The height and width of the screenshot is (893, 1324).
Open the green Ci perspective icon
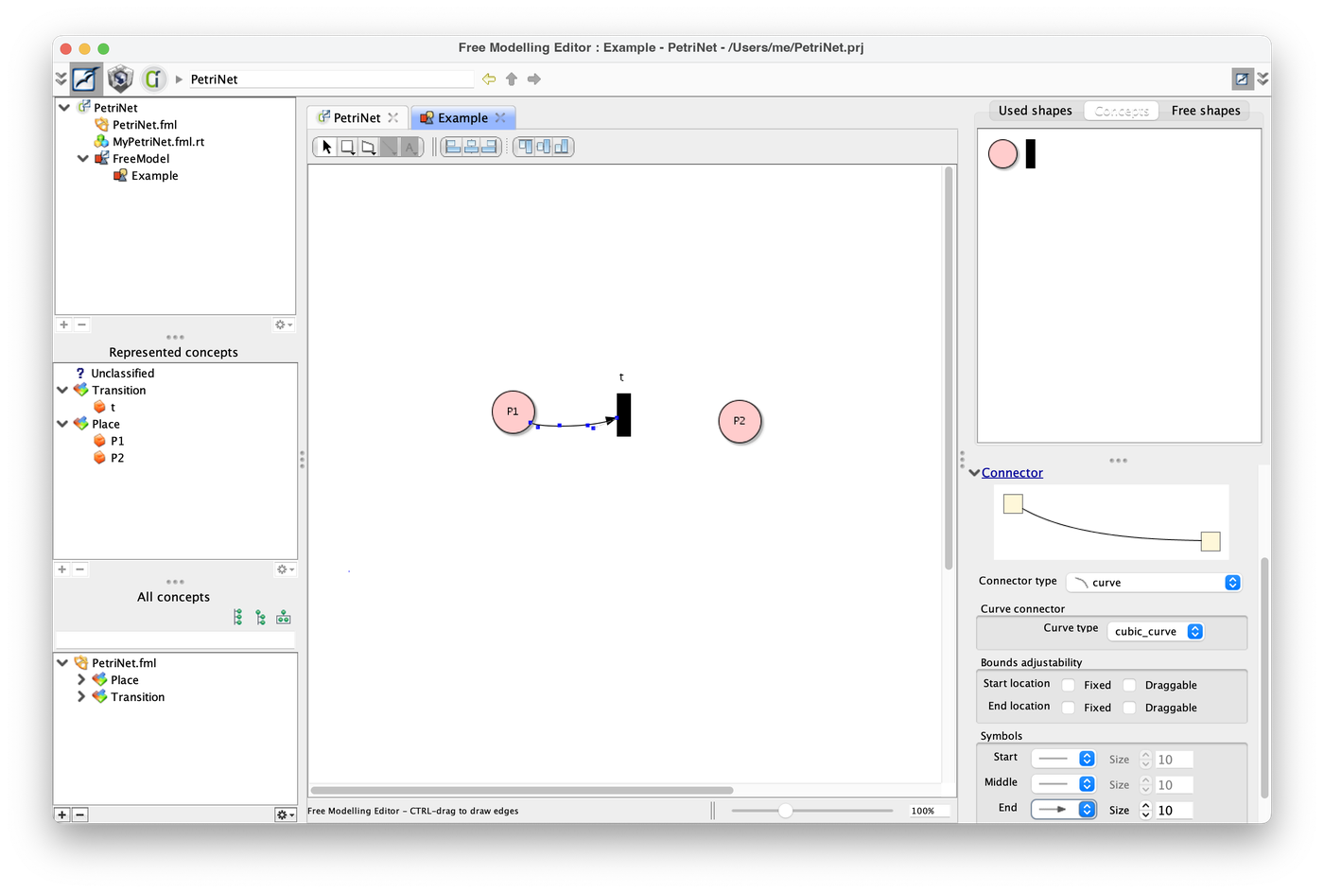pyautogui.click(x=153, y=79)
